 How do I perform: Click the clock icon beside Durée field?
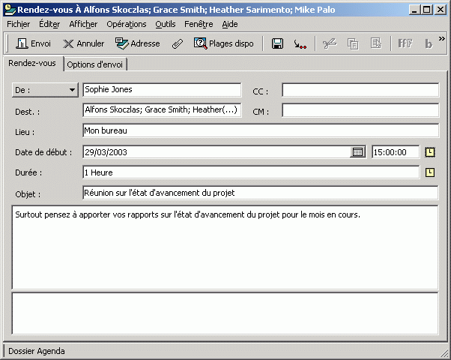coord(430,172)
